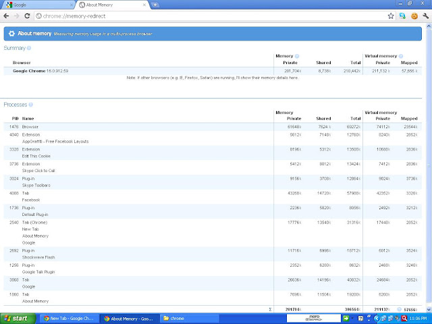Select the About Memory tab
Image resolution: width=432 pixels, height=324 pixels.
[113, 5]
